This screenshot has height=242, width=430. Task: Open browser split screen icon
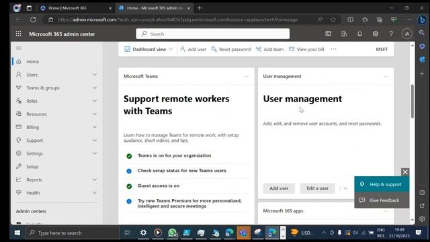tap(350, 19)
